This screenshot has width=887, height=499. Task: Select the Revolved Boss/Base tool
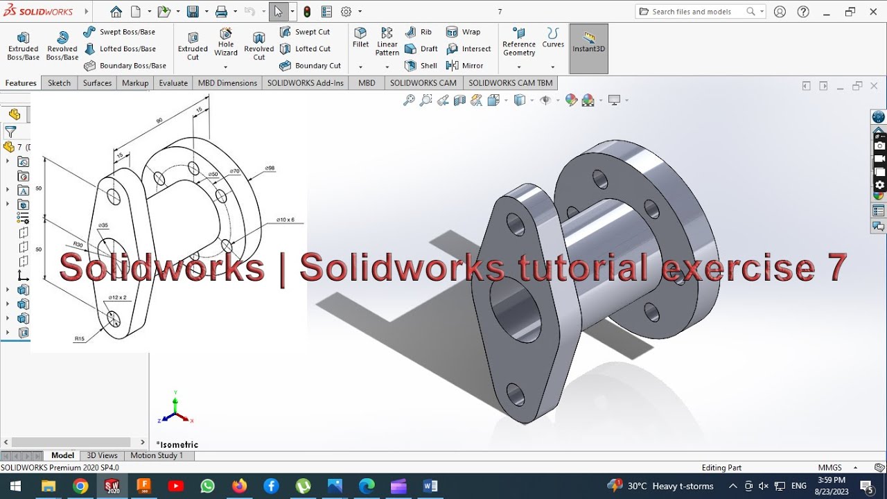(x=62, y=46)
